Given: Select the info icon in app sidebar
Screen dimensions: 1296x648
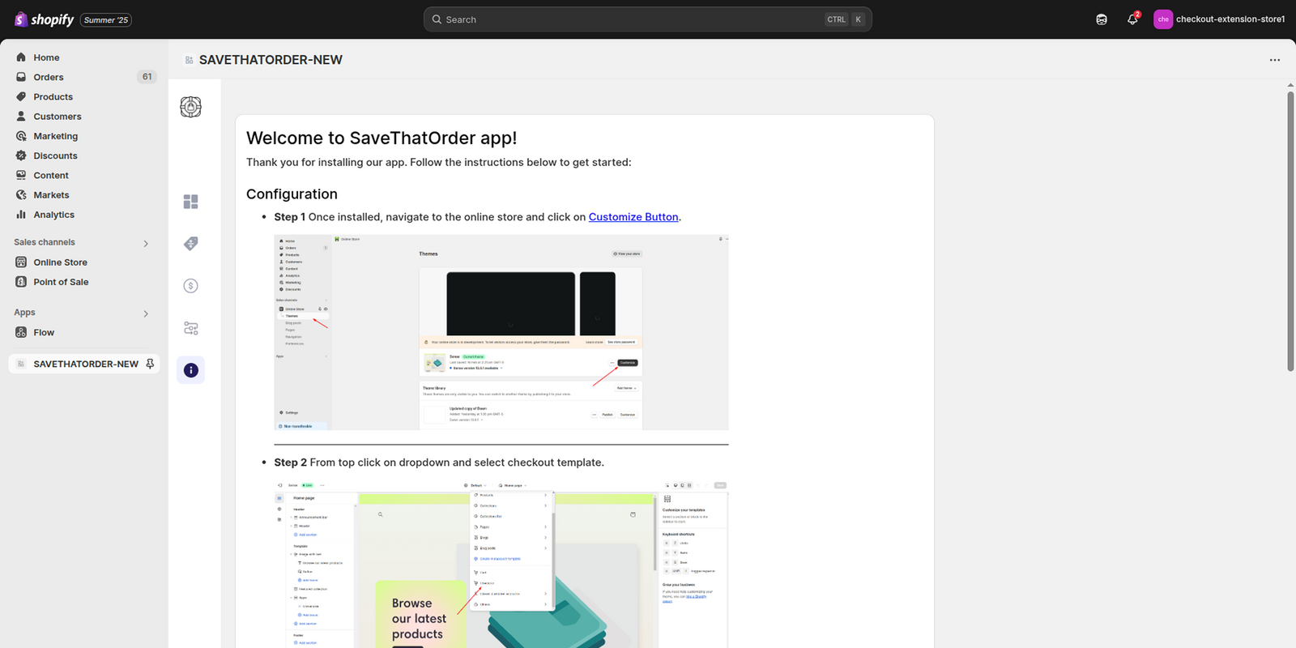Looking at the screenshot, I should (x=190, y=370).
